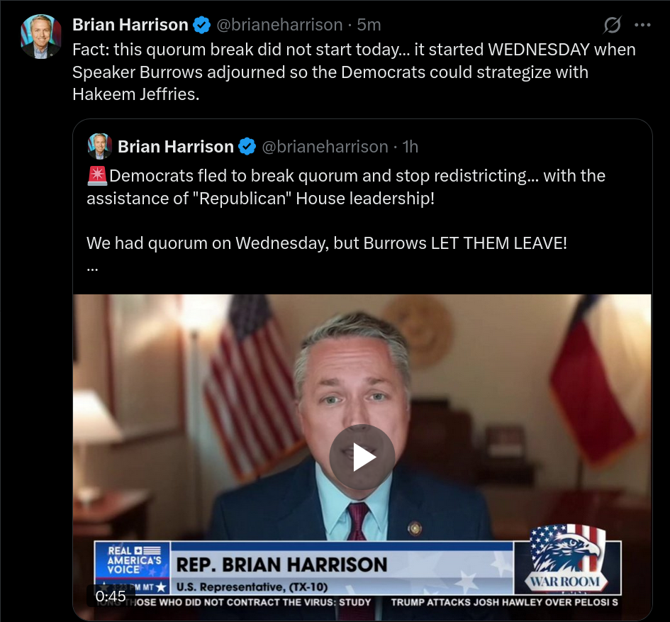Open quoted tweet's Brian Harrison name
This screenshot has height=622, width=670.
pyautogui.click(x=176, y=147)
